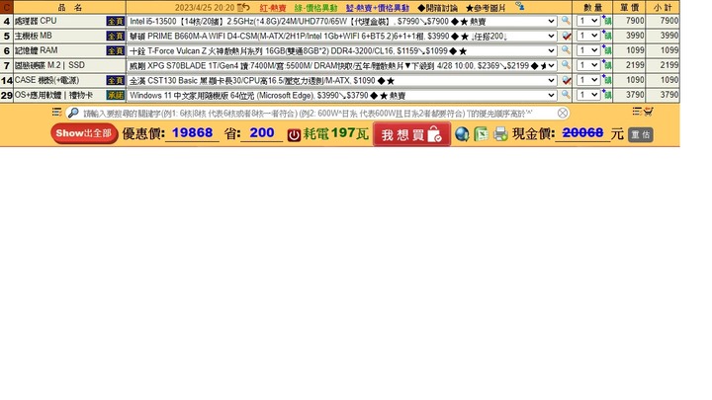Click the brown C cell in the header corner
The image size is (712, 400).
tap(6, 7)
